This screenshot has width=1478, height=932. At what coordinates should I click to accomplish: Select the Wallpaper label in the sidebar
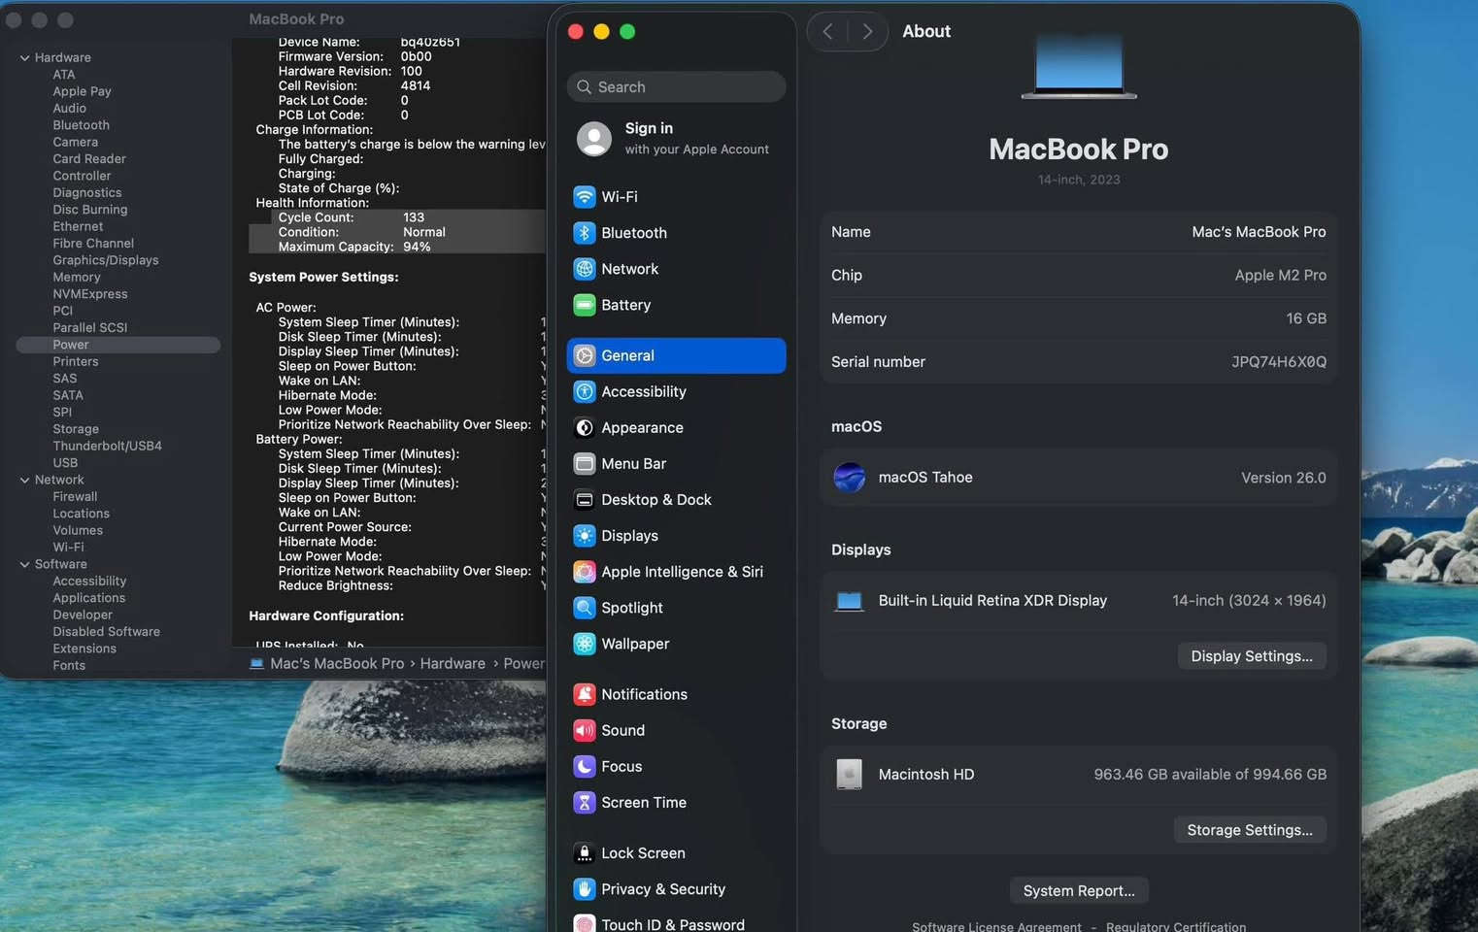click(635, 644)
